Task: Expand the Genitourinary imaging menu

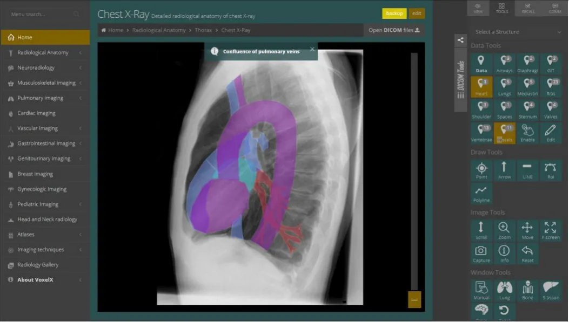Action: [45, 159]
